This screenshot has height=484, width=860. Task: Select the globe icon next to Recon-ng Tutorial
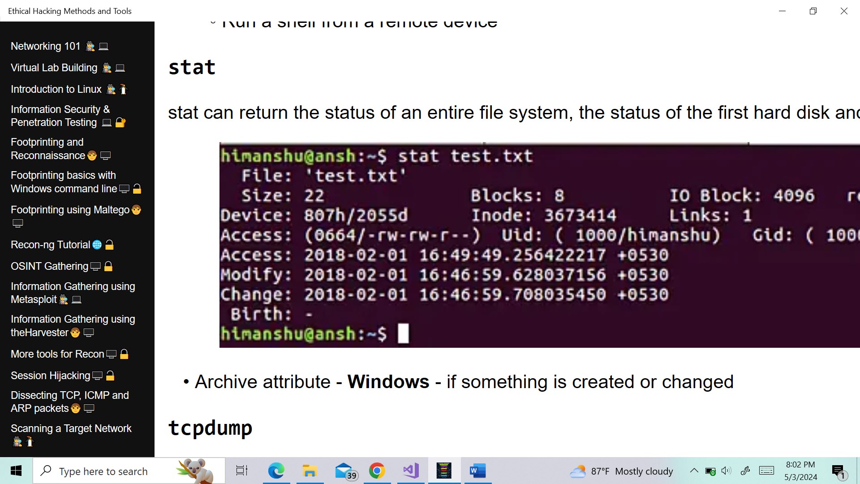click(x=98, y=245)
